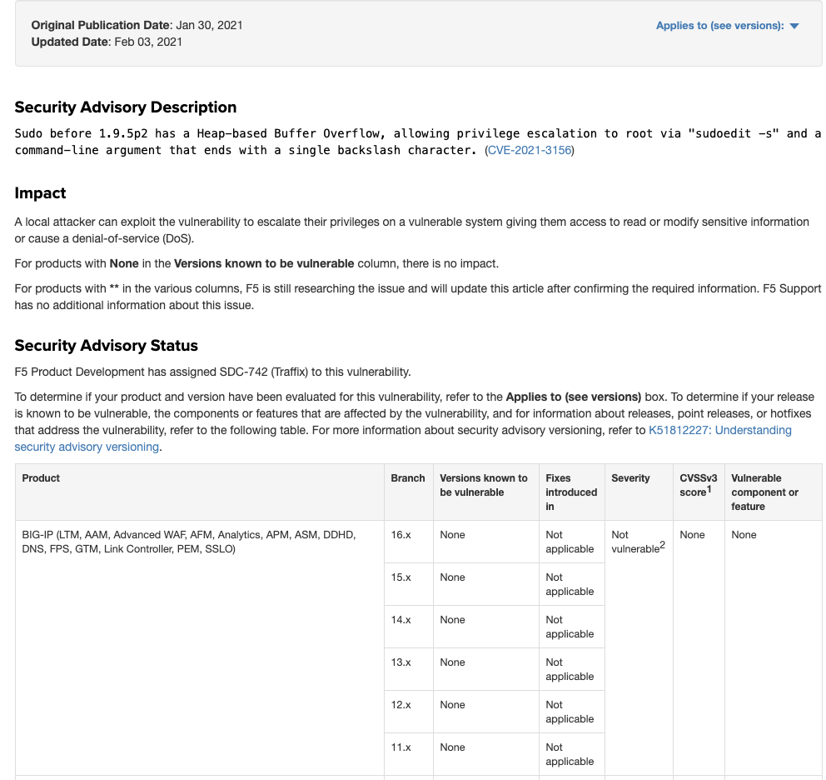Click the SDC-742 (Traffix) sentence
The width and height of the screenshot is (826, 780).
pyautogui.click(x=212, y=372)
